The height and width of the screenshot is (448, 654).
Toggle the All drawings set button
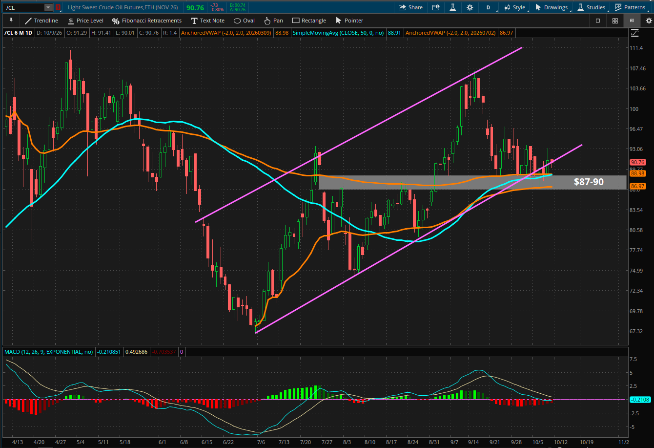[632, 21]
